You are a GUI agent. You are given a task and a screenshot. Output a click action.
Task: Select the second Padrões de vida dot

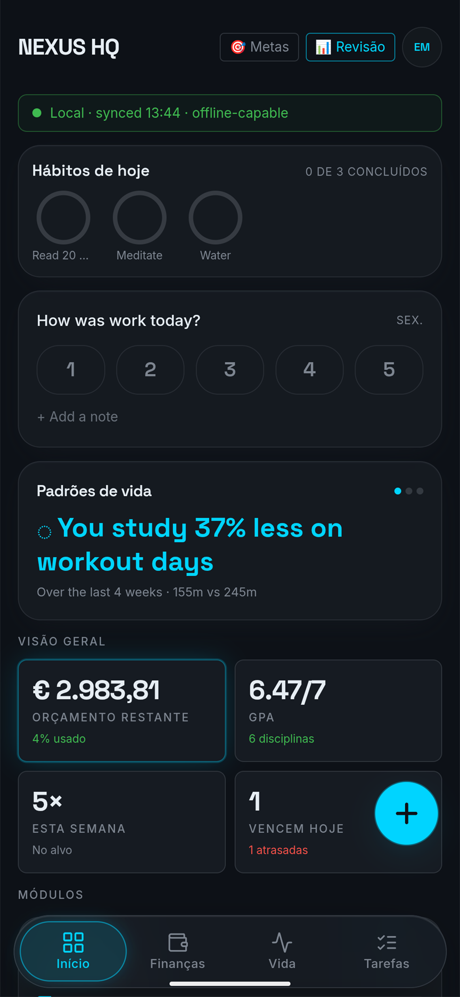point(409,491)
